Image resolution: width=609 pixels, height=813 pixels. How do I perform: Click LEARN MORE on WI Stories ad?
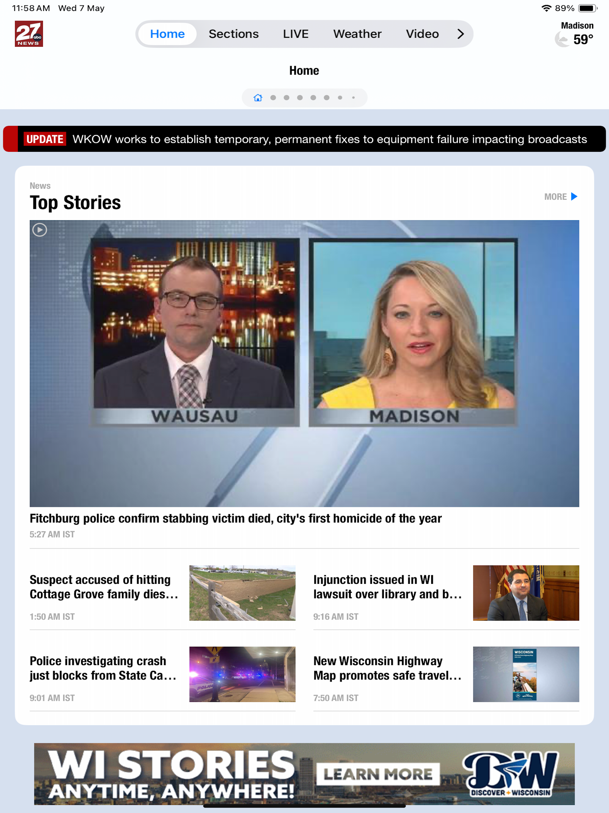point(378,774)
